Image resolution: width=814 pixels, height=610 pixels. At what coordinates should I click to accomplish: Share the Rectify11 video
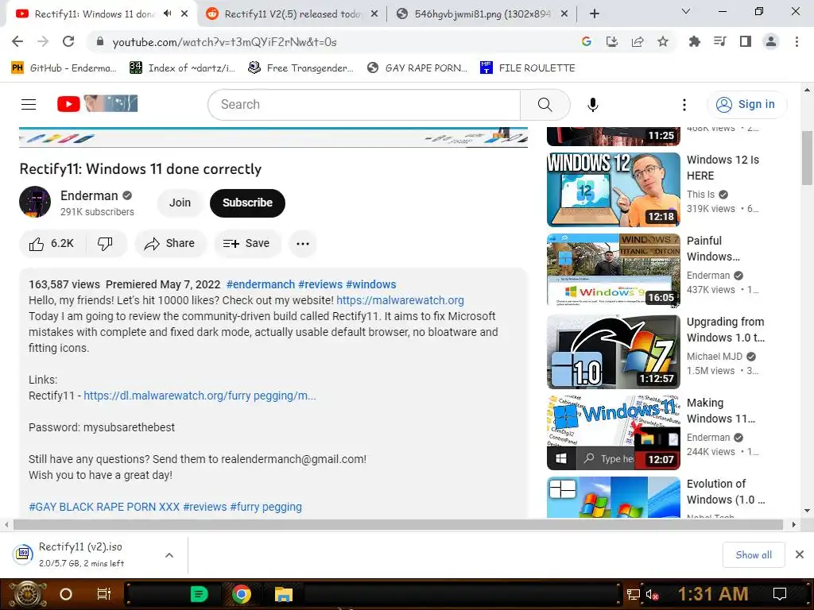[x=170, y=243]
